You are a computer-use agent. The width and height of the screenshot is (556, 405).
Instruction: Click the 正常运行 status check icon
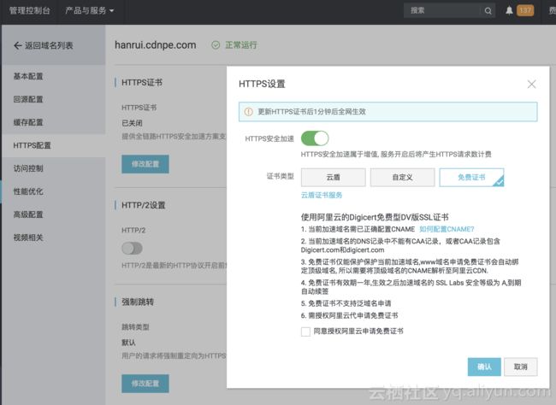(216, 45)
